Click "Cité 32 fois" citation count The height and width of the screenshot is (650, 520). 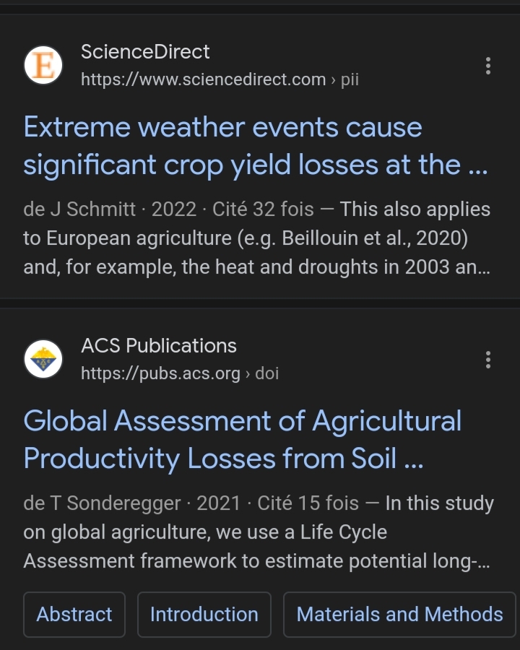263,209
